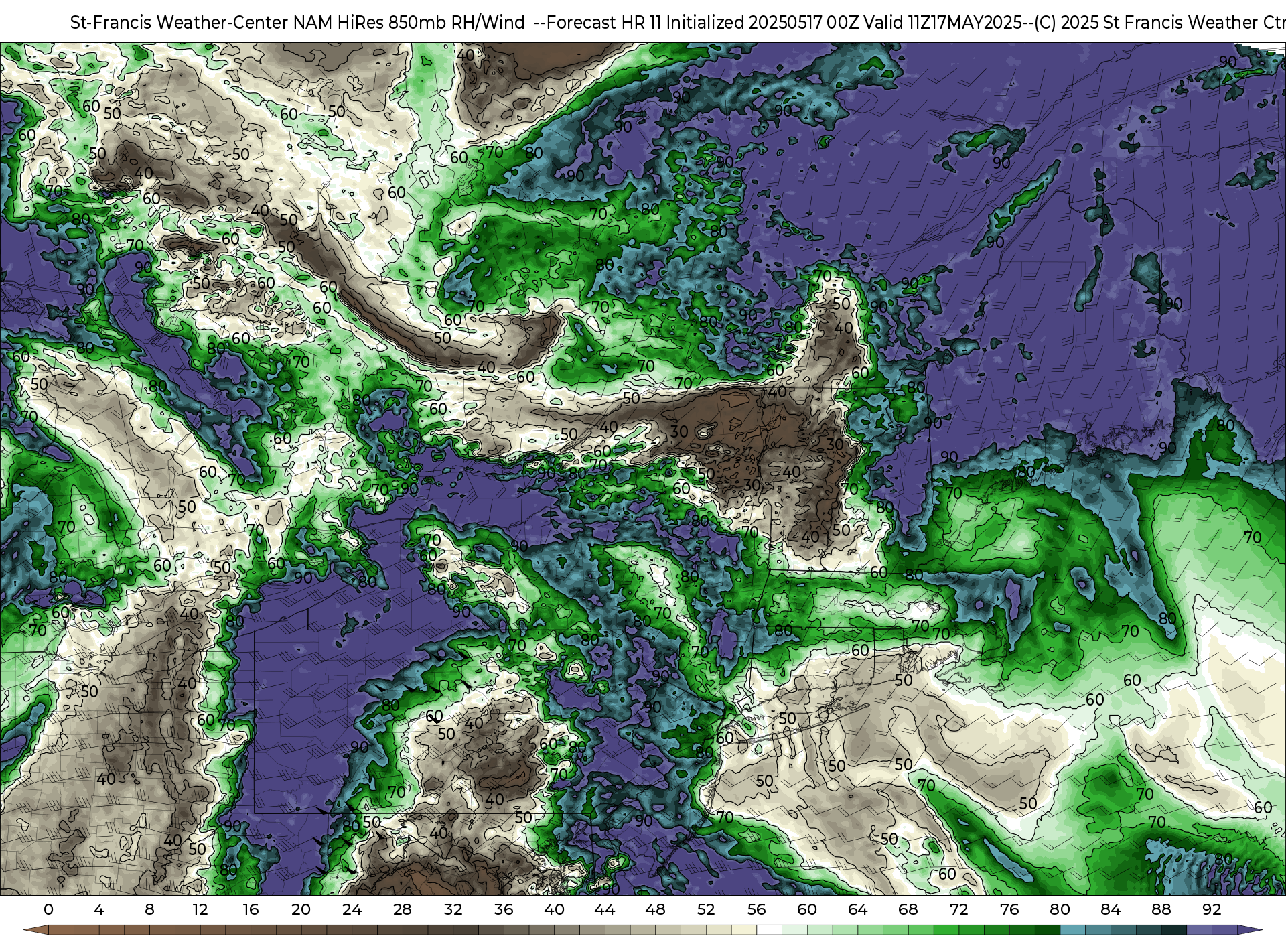The width and height of the screenshot is (1286, 938).
Task: Click the colorbar tick label "56"
Action: point(756,910)
